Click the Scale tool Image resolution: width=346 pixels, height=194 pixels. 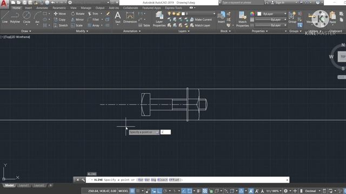point(77,25)
